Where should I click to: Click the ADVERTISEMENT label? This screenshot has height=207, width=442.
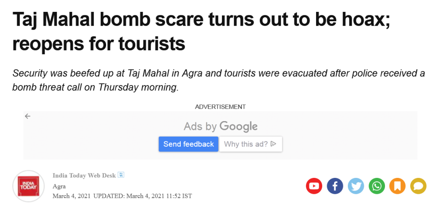[x=220, y=107]
